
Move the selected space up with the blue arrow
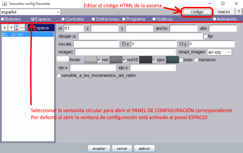point(17,26)
